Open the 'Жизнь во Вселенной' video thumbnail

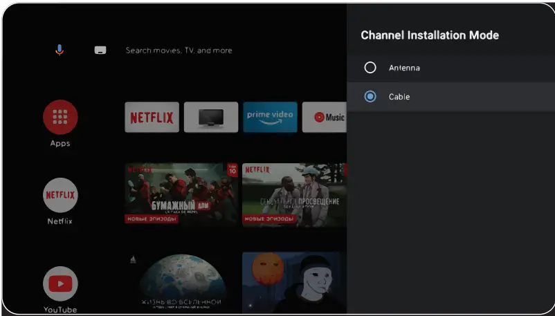[181, 282]
